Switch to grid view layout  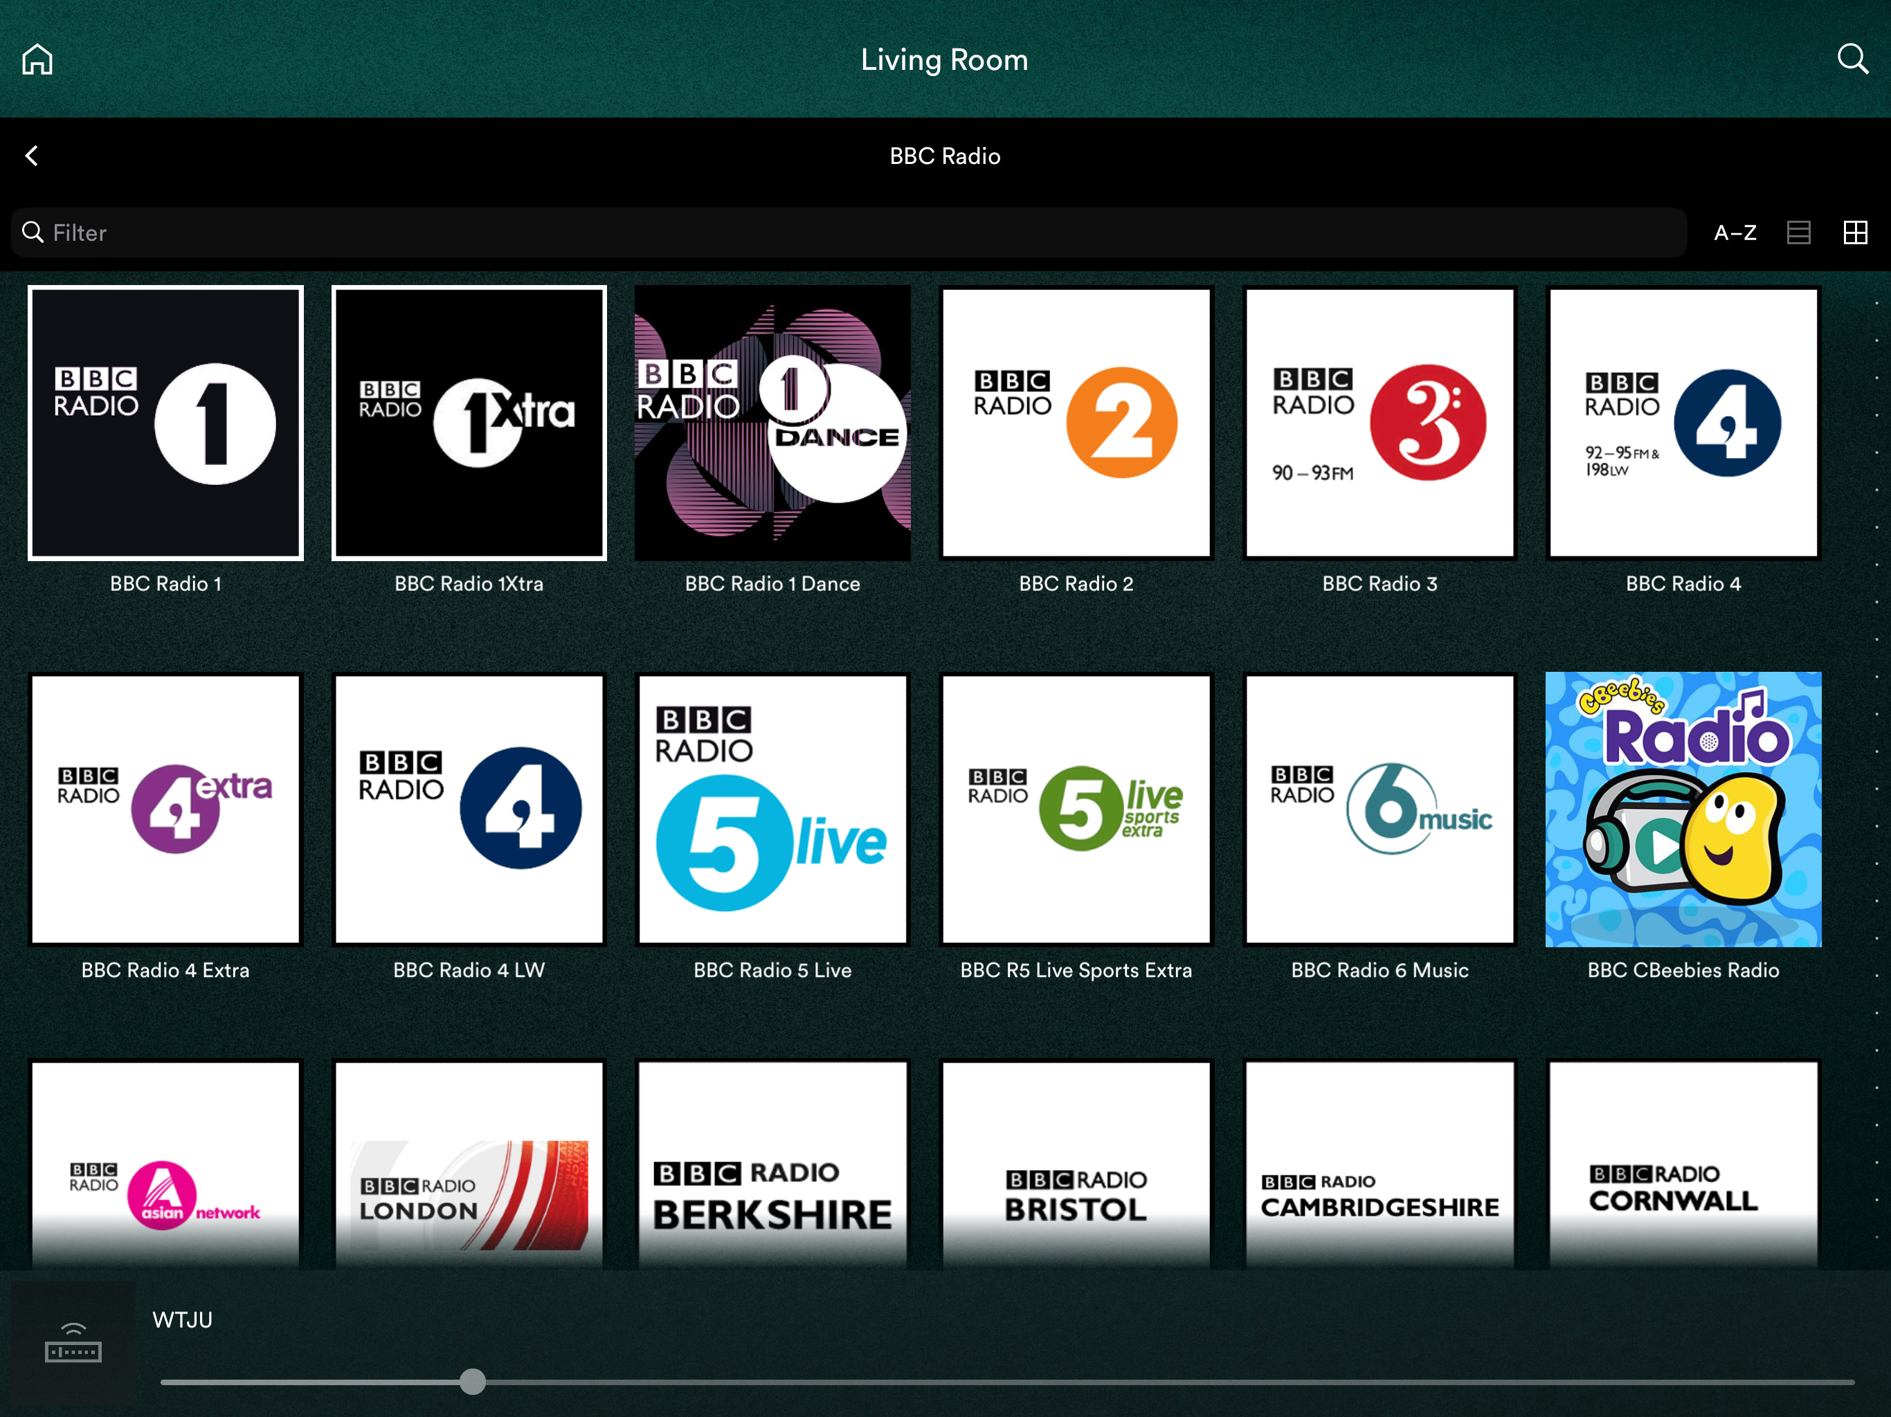1855,232
